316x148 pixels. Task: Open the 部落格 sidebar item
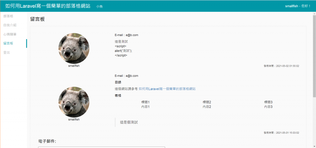click(x=8, y=16)
